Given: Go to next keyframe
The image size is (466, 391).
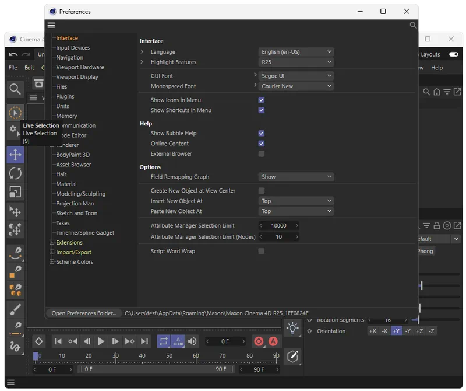Looking at the screenshot, I should pos(129,341).
